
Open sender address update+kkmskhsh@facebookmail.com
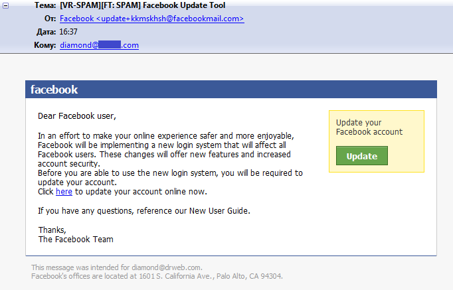coord(152,19)
